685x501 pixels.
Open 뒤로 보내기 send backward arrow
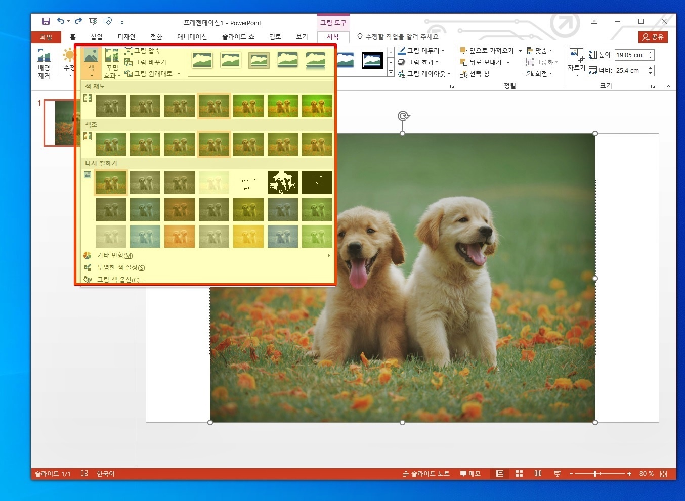[x=508, y=62]
